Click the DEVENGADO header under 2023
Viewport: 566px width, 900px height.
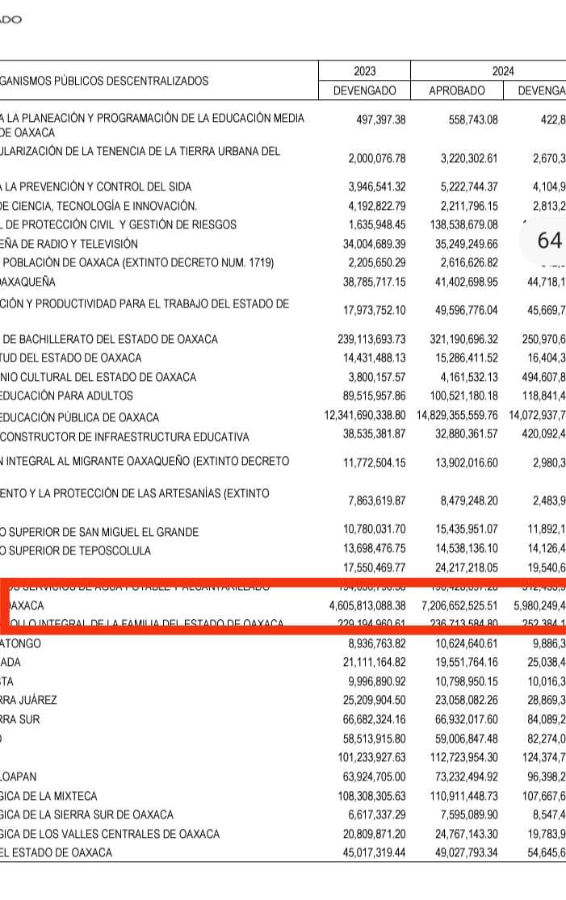(x=364, y=90)
